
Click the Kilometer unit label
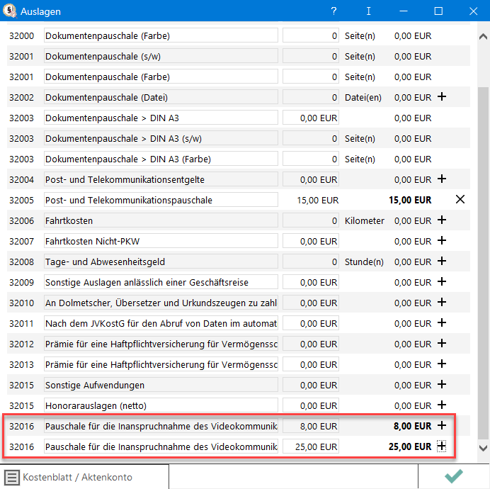[365, 220]
